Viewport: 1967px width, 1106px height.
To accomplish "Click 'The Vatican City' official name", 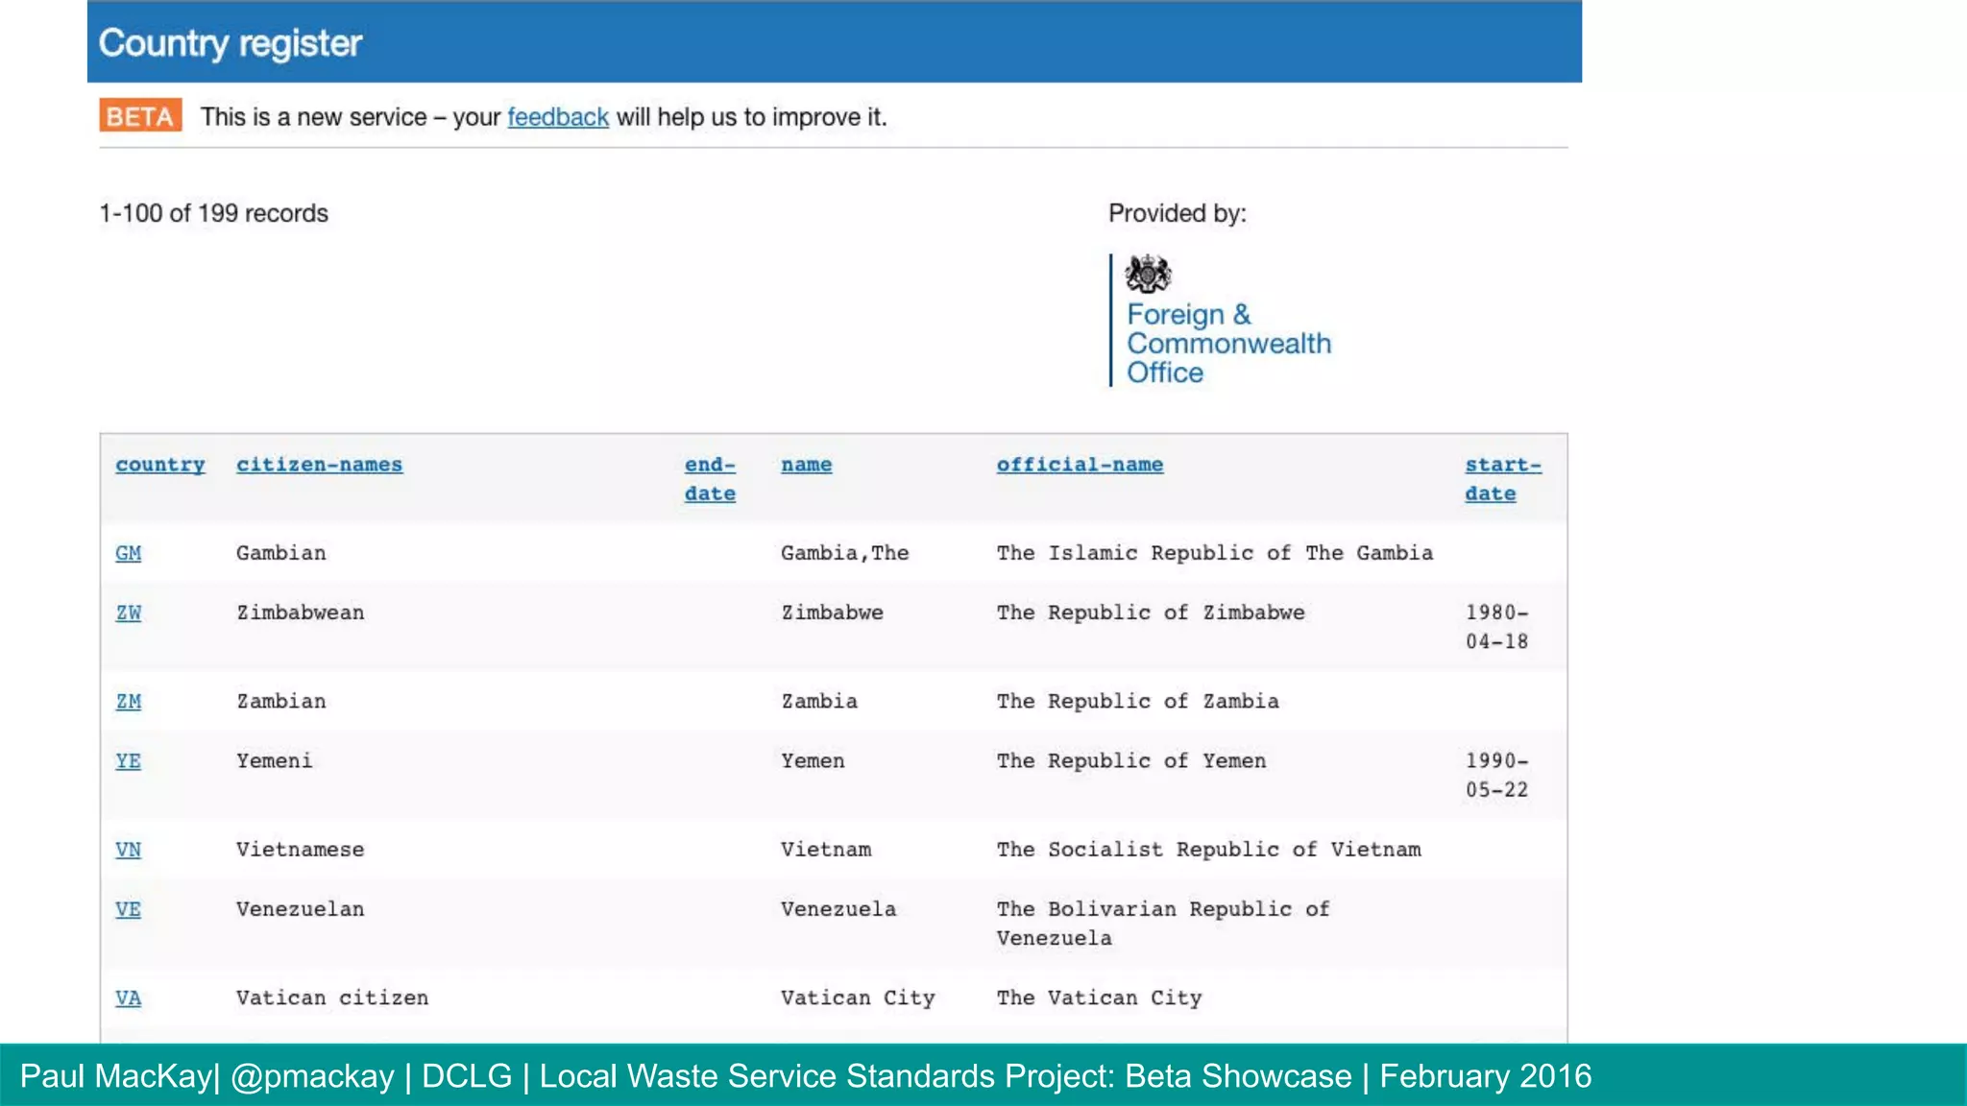I will pyautogui.click(x=1100, y=998).
